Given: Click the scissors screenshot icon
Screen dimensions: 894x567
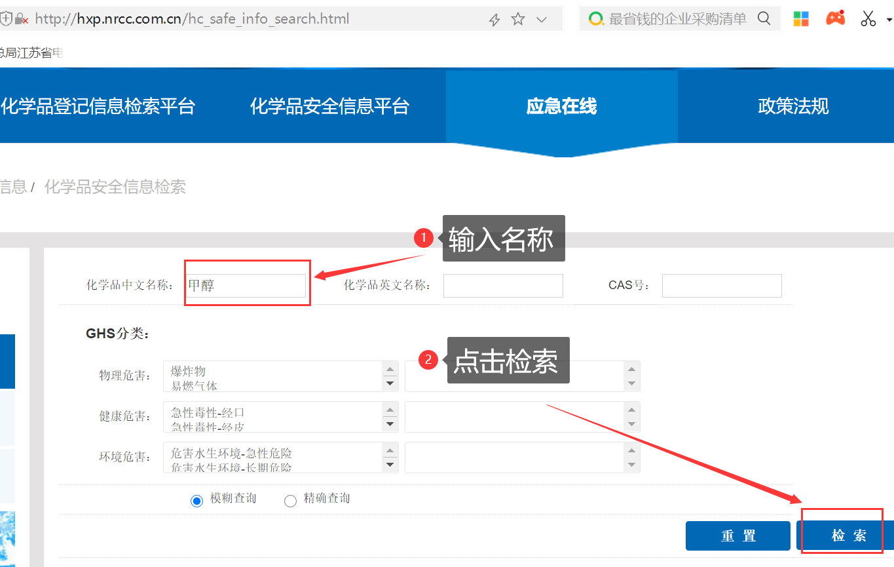Looking at the screenshot, I should click(868, 18).
